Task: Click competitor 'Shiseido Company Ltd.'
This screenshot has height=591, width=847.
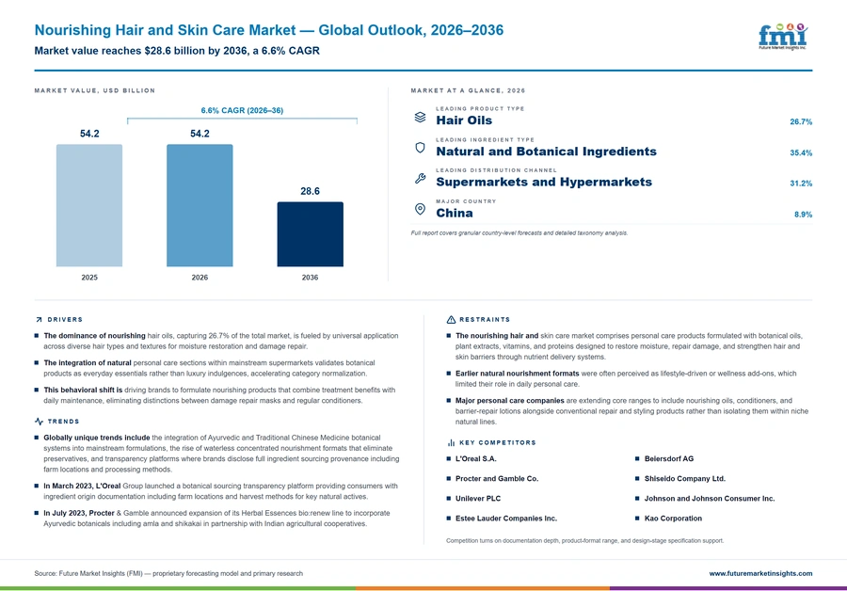Action: 685,479
